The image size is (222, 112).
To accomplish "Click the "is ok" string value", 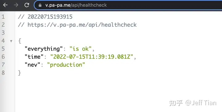I will click(80, 49).
